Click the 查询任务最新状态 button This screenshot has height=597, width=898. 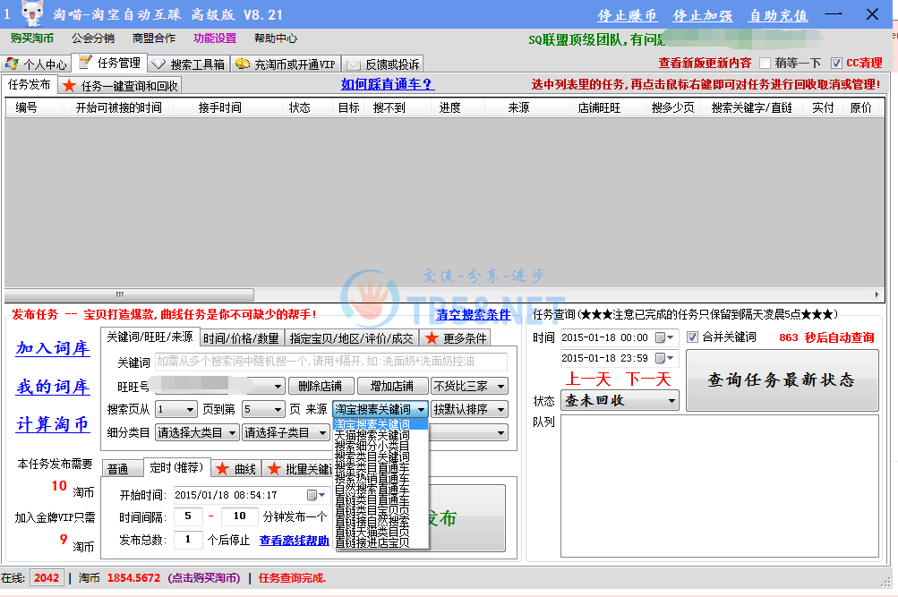(782, 380)
